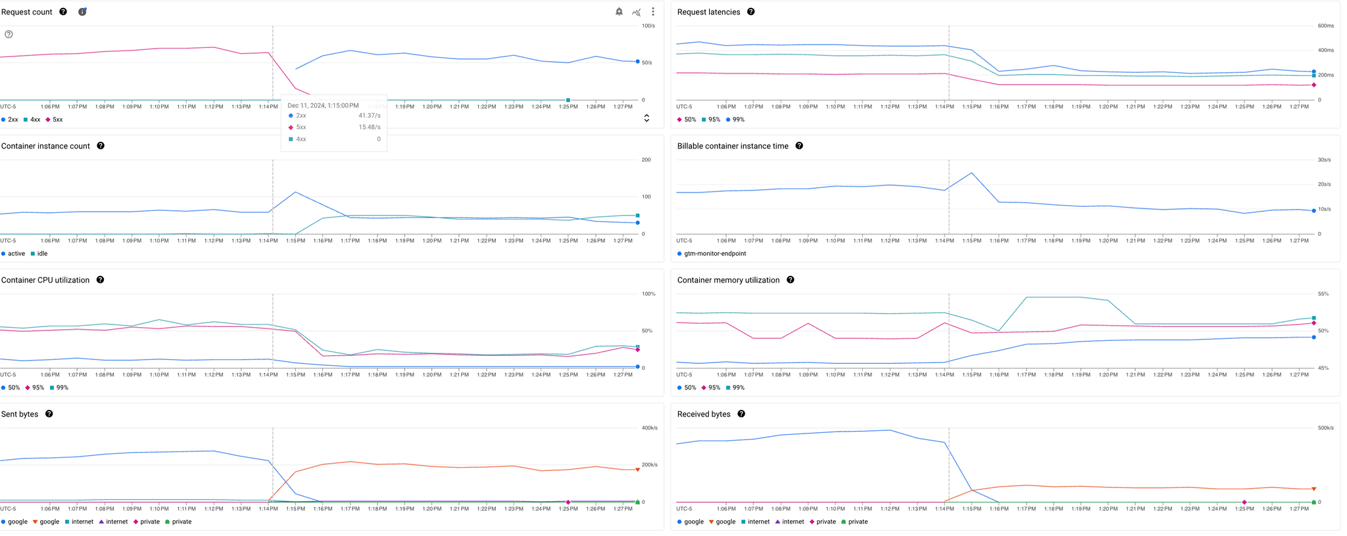Click the Received bytes chart title
Viewport: 1347px width, 536px height.
[704, 414]
